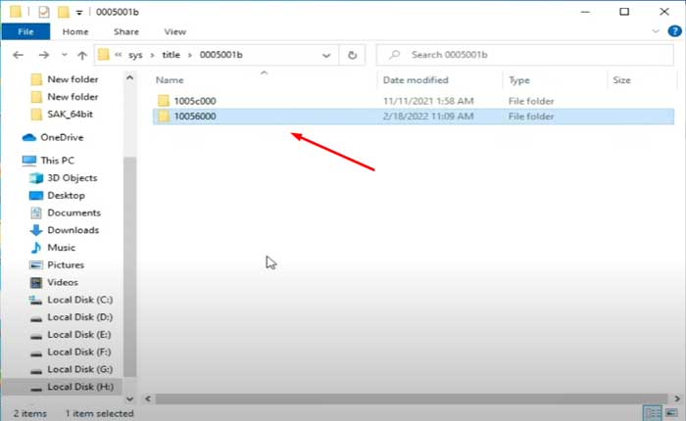The width and height of the screenshot is (686, 421).
Task: Click the Search 0005001b box
Action: pyautogui.click(x=524, y=55)
